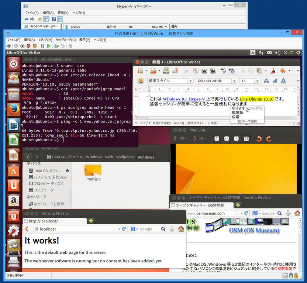Toggle AutoSpellcheck in Writer toolbar
The height and width of the screenshot is (283, 307).
tap(232, 71)
